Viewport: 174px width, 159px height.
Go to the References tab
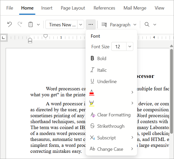point(104,8)
